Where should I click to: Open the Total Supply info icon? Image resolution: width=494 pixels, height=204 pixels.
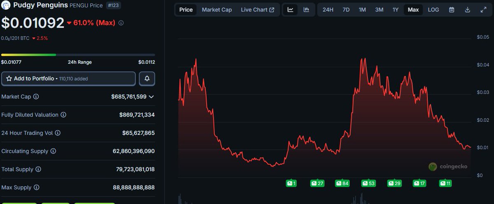click(38, 169)
